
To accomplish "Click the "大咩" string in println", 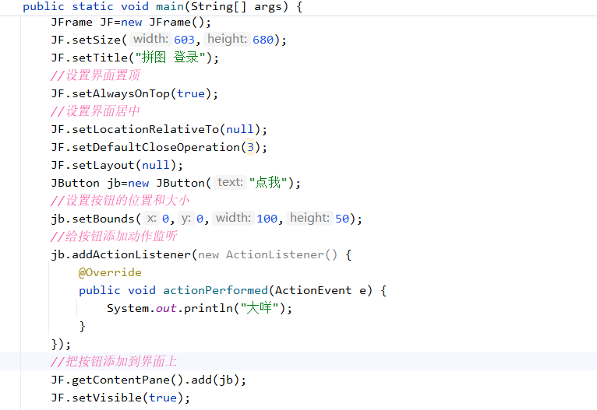I will 260,308.
